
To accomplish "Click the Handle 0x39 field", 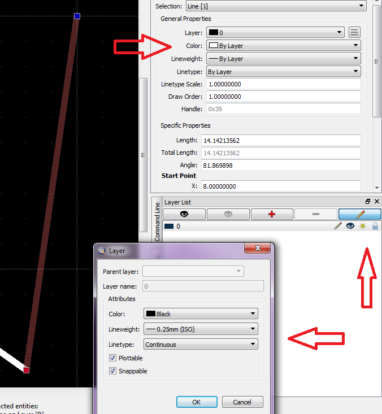I will click(x=284, y=109).
